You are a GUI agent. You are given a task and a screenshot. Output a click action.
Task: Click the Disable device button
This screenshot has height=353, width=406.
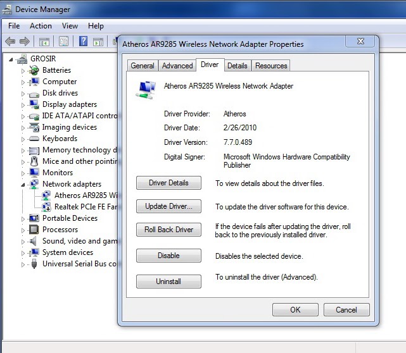pos(168,256)
